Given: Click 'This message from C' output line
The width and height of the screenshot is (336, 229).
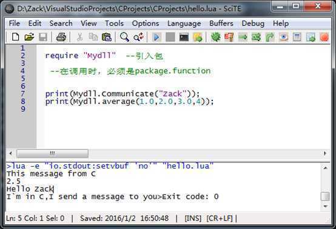Looking at the screenshot, I should (x=51, y=173).
